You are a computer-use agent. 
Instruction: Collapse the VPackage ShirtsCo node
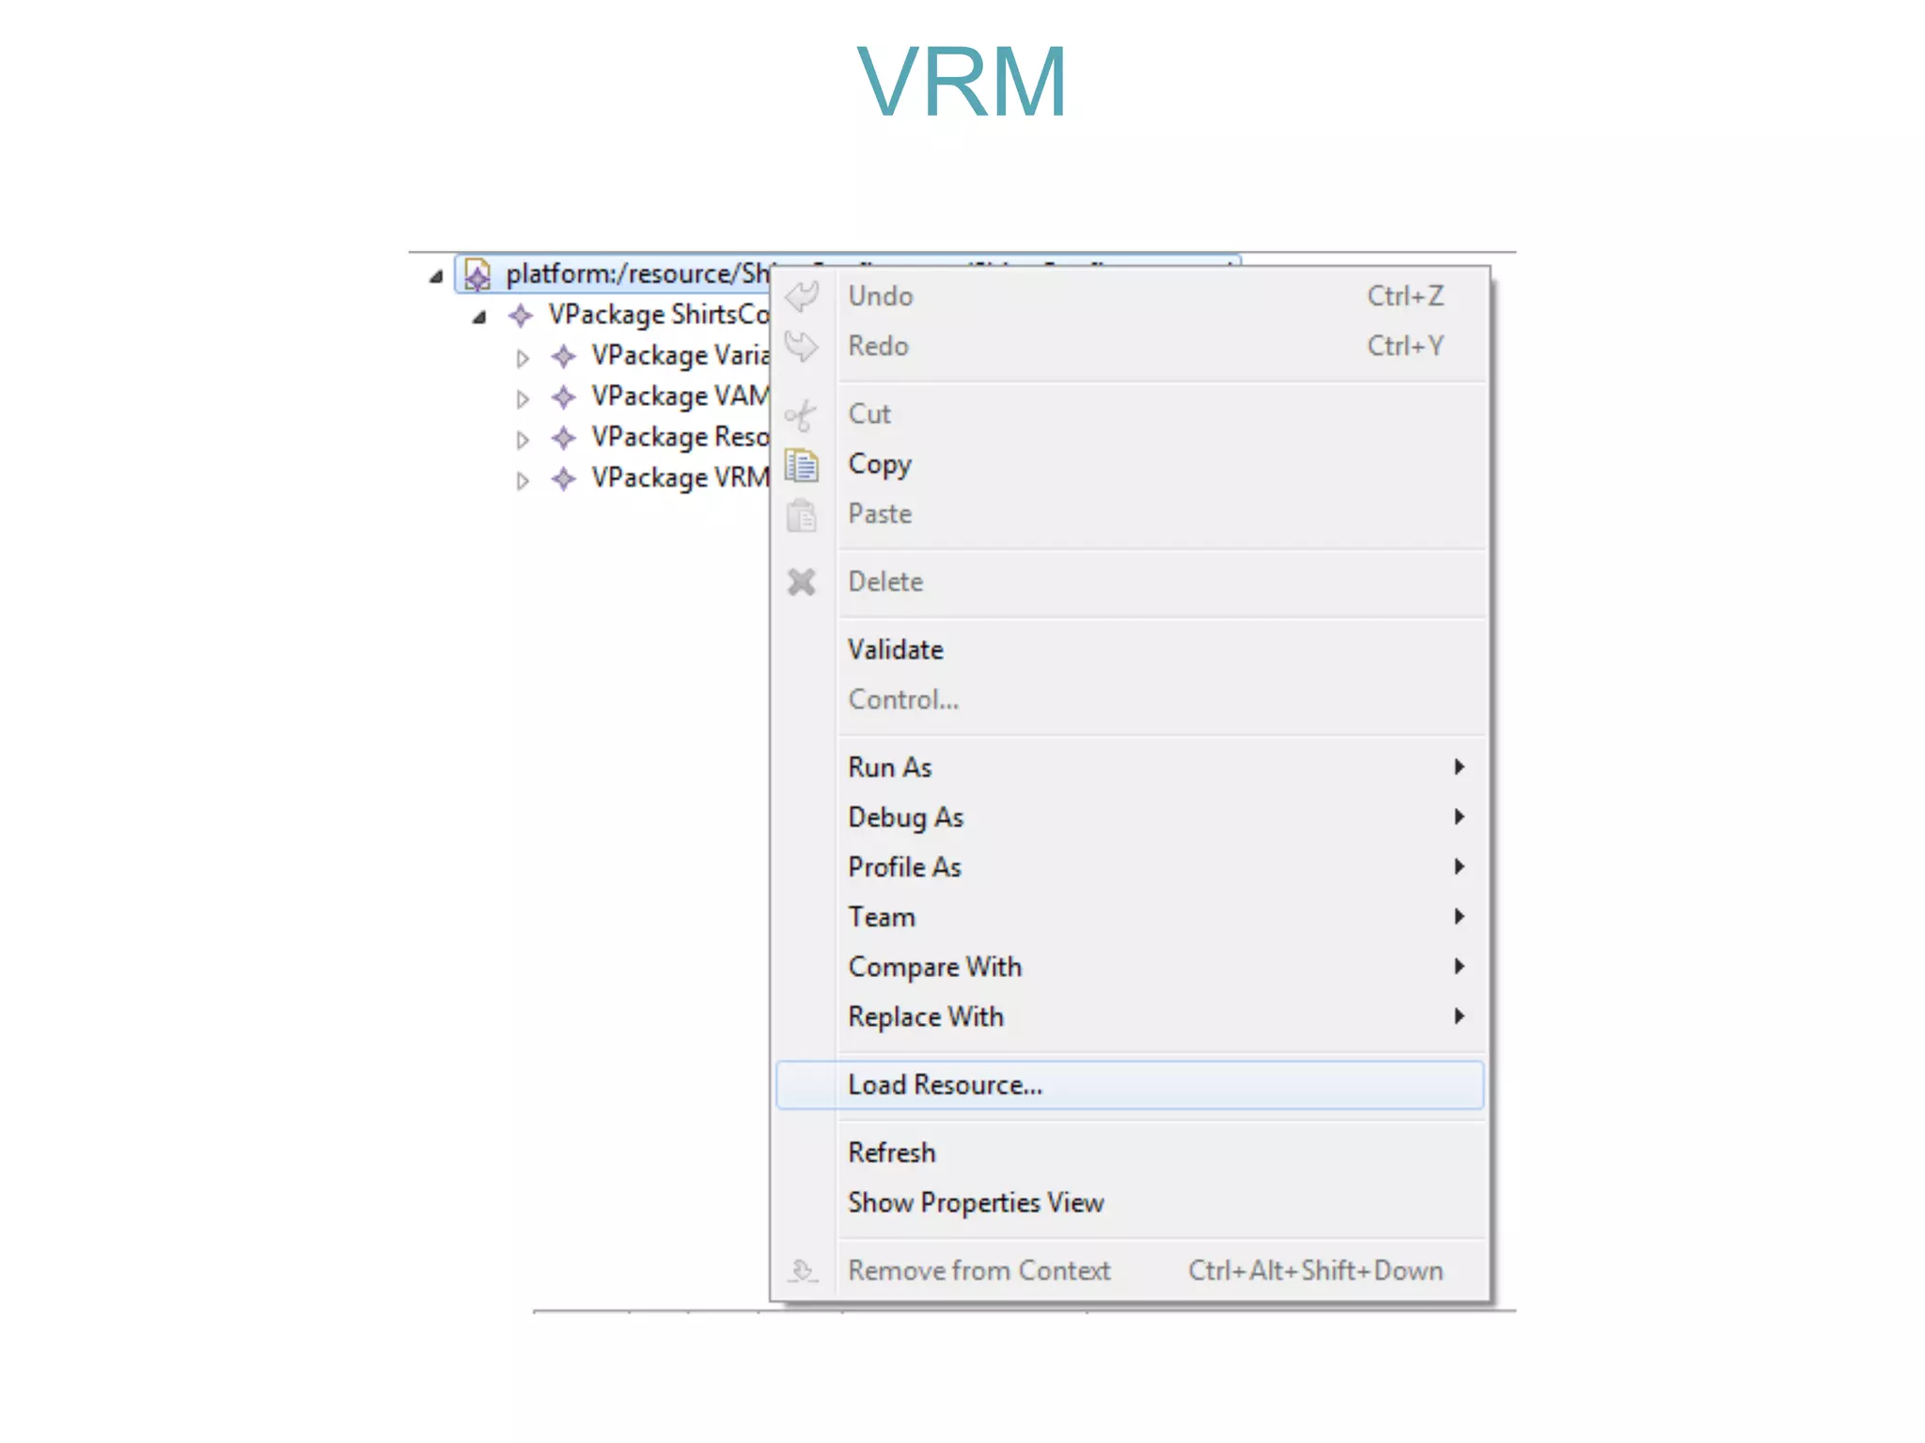[478, 318]
